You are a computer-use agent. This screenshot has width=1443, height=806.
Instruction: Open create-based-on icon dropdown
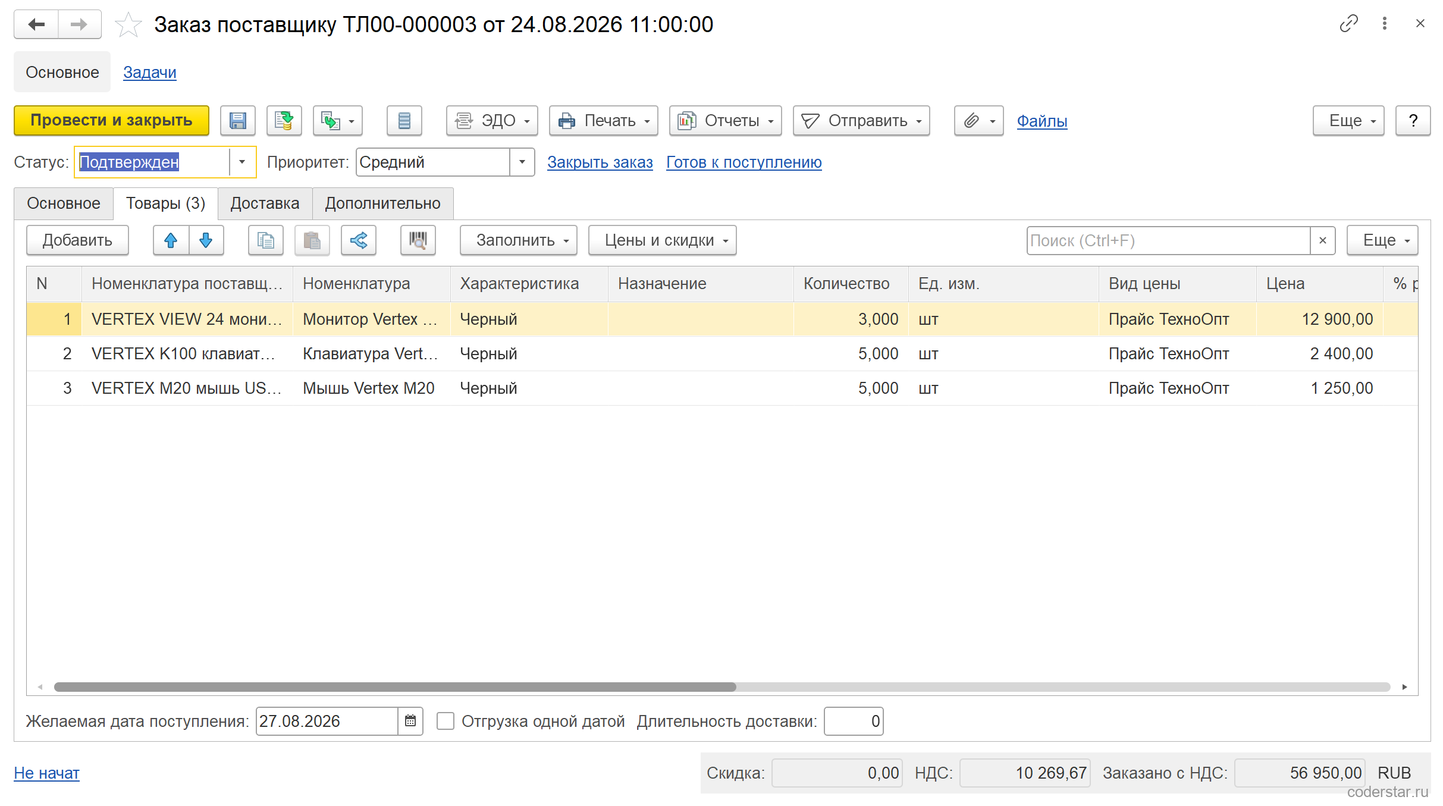(x=338, y=121)
